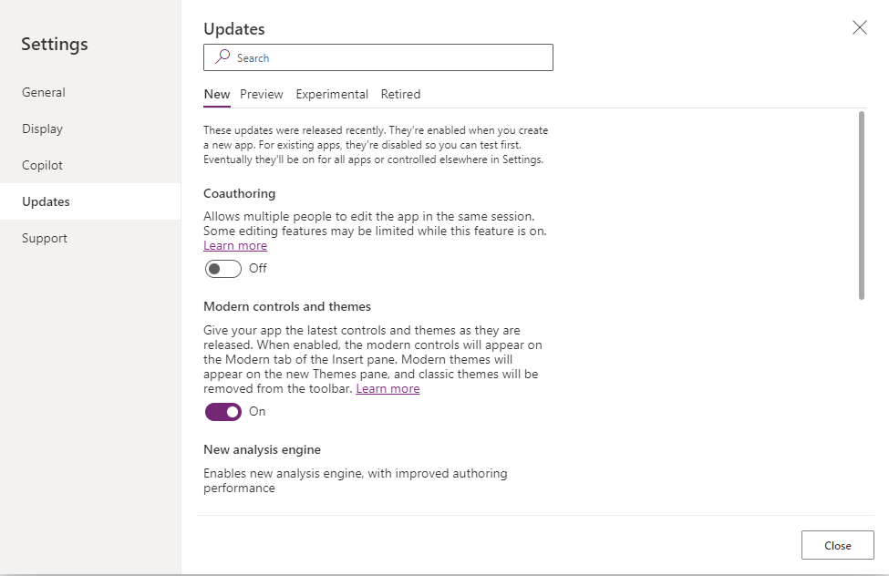Switch to the Retired tab
Screen dimensions: 889x576
(x=400, y=94)
